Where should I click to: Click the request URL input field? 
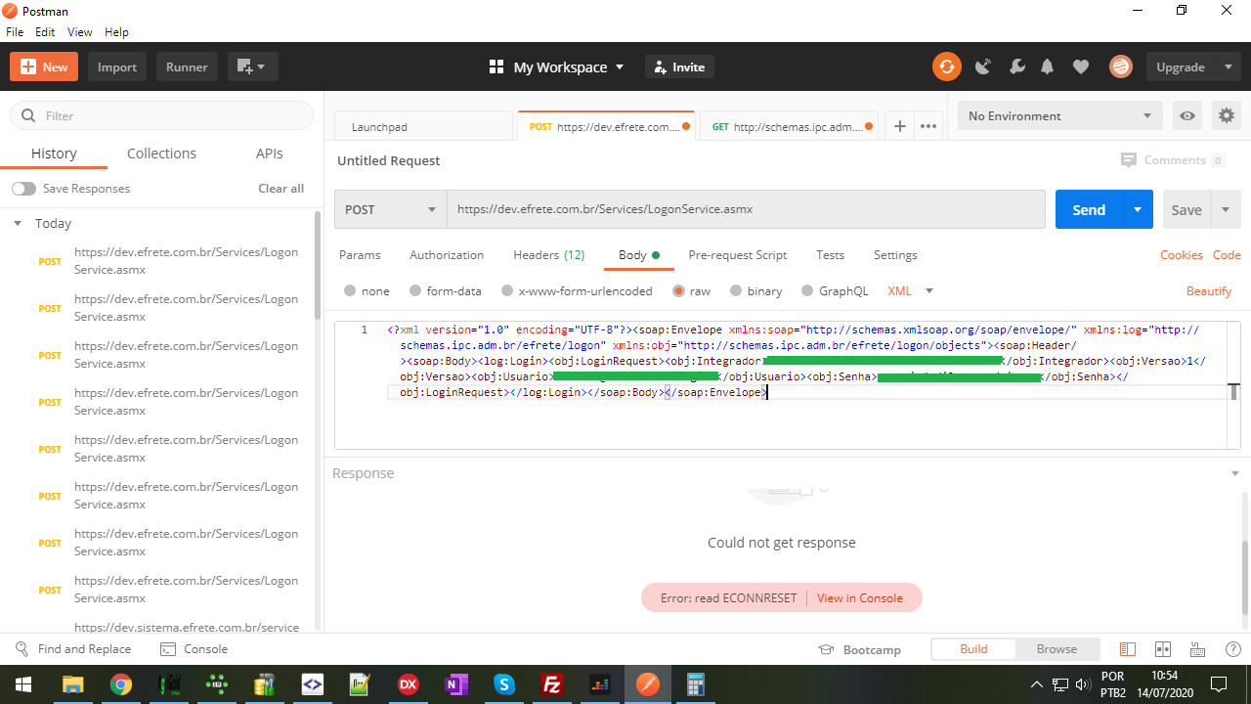pos(746,209)
